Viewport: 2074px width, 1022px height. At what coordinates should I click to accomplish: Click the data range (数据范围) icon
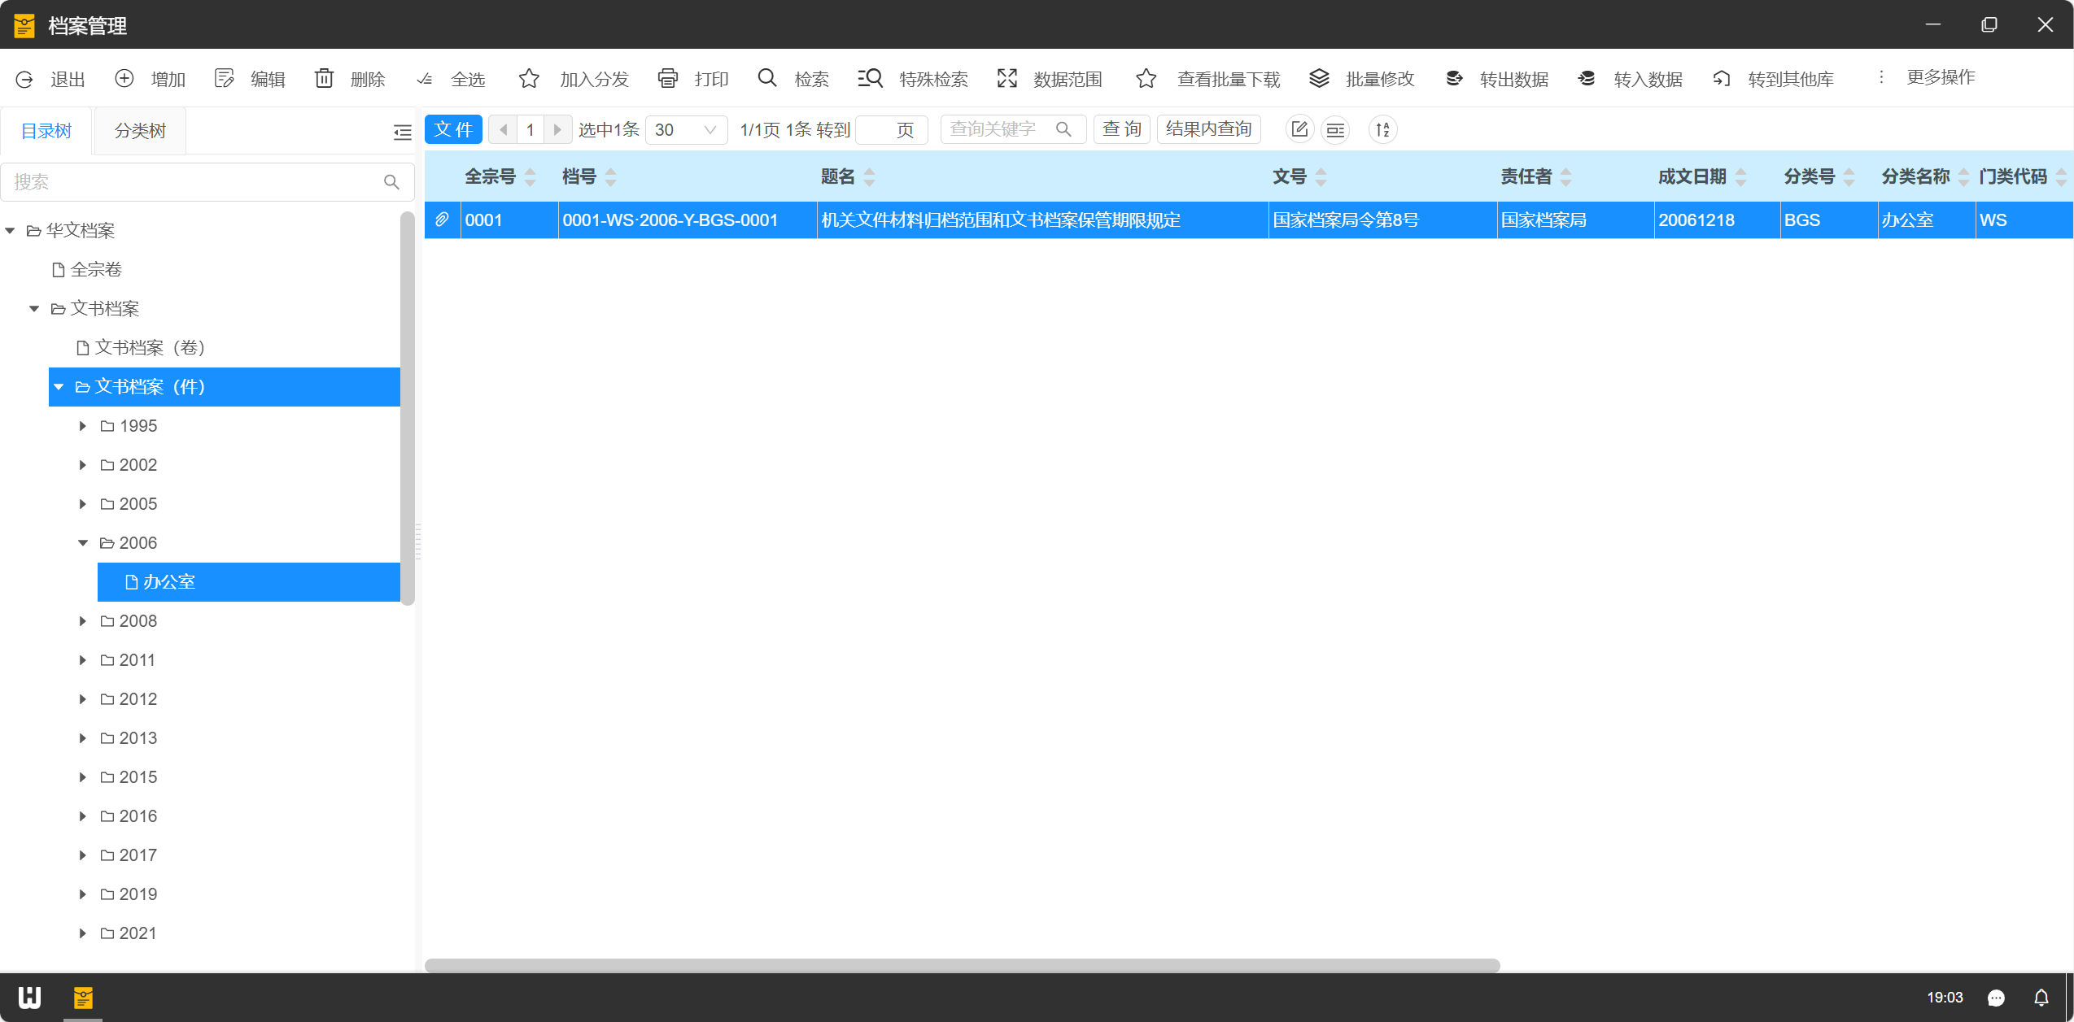pos(1007,78)
